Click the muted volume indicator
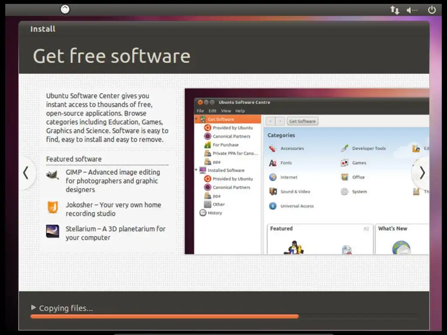 coord(412,10)
